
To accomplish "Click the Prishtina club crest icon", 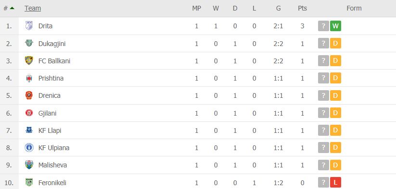I will pyautogui.click(x=29, y=78).
